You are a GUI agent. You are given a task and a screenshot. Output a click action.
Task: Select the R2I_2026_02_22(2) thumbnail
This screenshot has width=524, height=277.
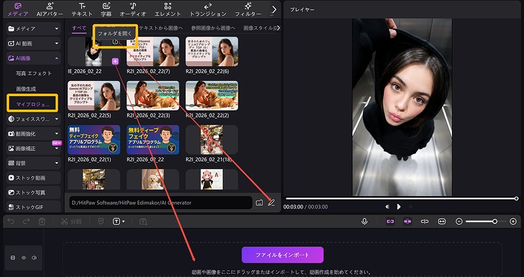[212, 95]
